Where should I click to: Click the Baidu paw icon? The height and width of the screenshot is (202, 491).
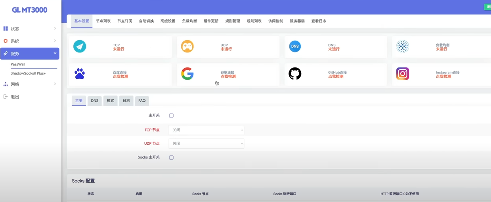pyautogui.click(x=80, y=74)
